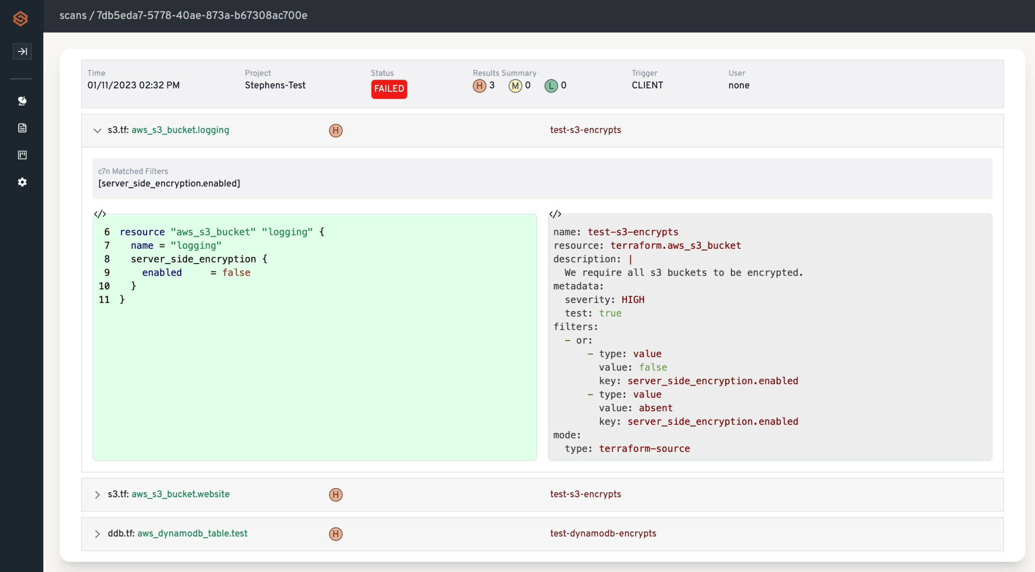This screenshot has width=1035, height=572.
Task: Go to scans breadcrumb
Action: (x=73, y=15)
